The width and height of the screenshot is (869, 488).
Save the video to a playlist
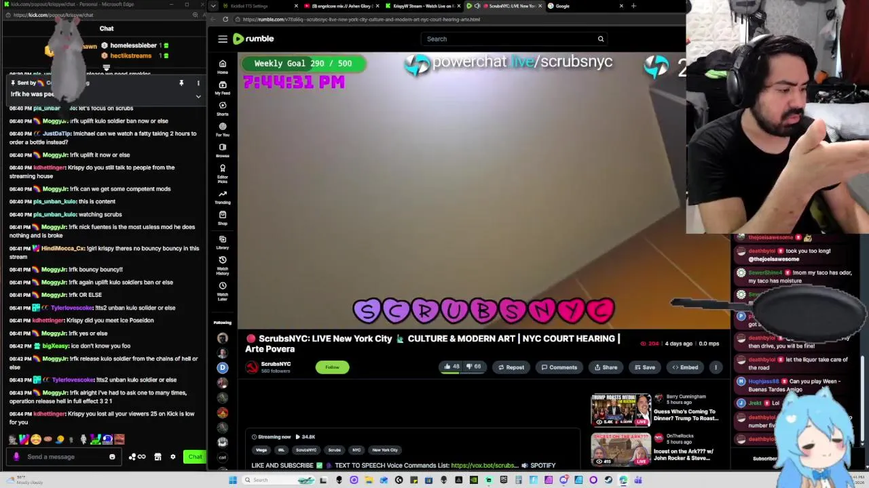[644, 367]
